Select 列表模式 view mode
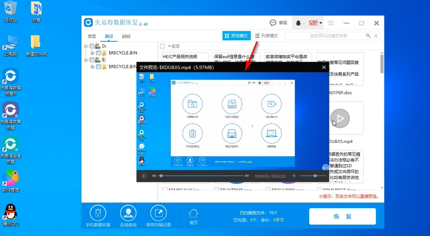This screenshot has width=430, height=236. click(266, 36)
